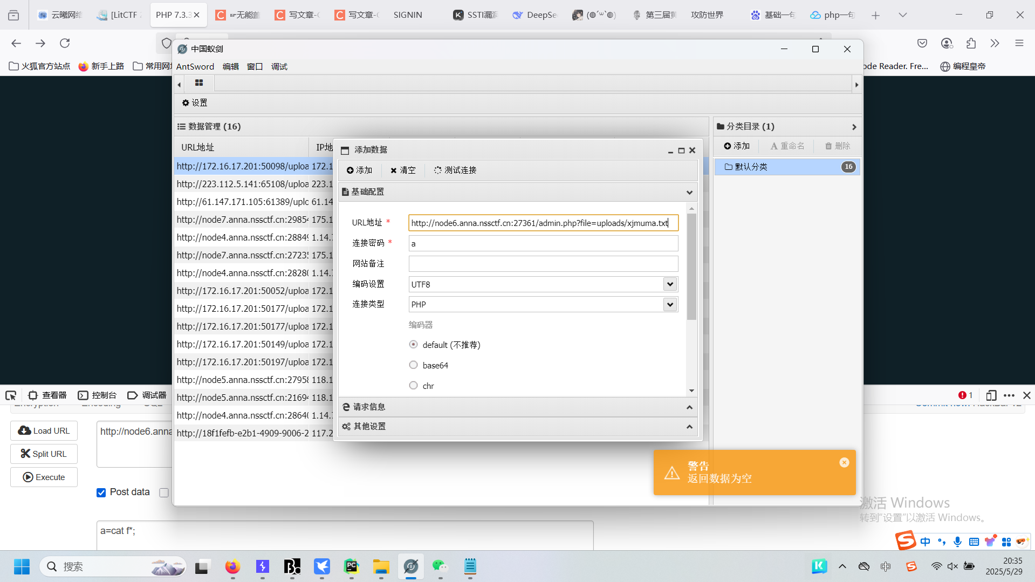
Task: Click the Windows Start button
Action: (x=22, y=566)
